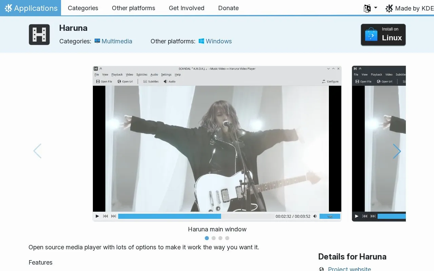This screenshot has width=434, height=271.
Task: Show the previous screenshot with left arrow
Action: tap(37, 151)
